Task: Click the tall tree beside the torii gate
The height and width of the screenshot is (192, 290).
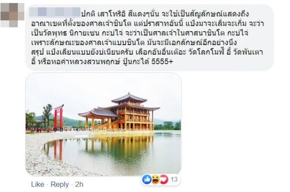Action: (47, 115)
